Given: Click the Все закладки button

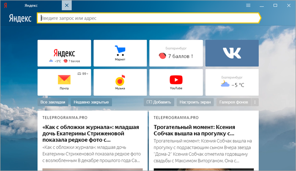Looking at the screenshot, I should pos(53,102).
